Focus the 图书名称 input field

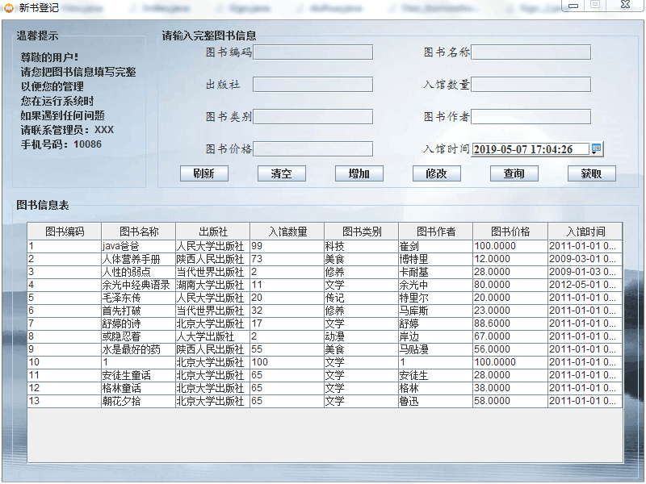click(x=531, y=52)
